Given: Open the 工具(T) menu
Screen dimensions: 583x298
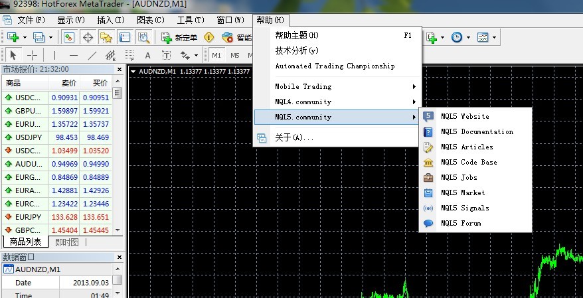Looking at the screenshot, I should (x=191, y=20).
